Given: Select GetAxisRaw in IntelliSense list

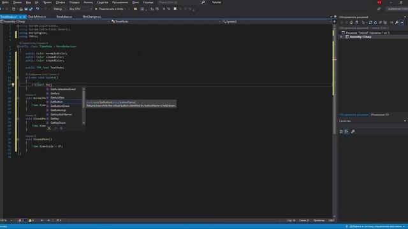Looking at the screenshot, I should [x=57, y=97].
